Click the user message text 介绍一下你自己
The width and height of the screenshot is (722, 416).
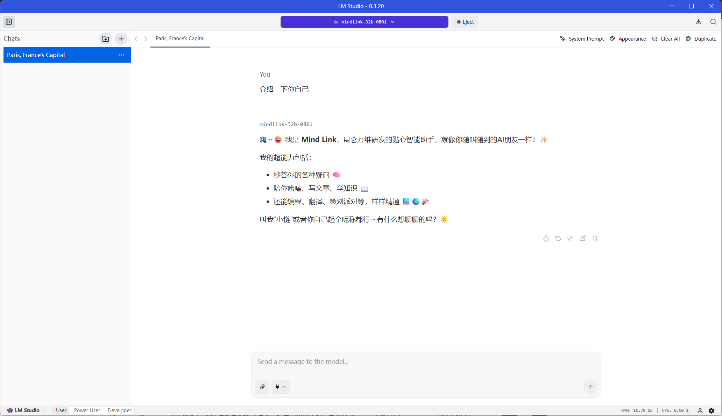tap(284, 89)
